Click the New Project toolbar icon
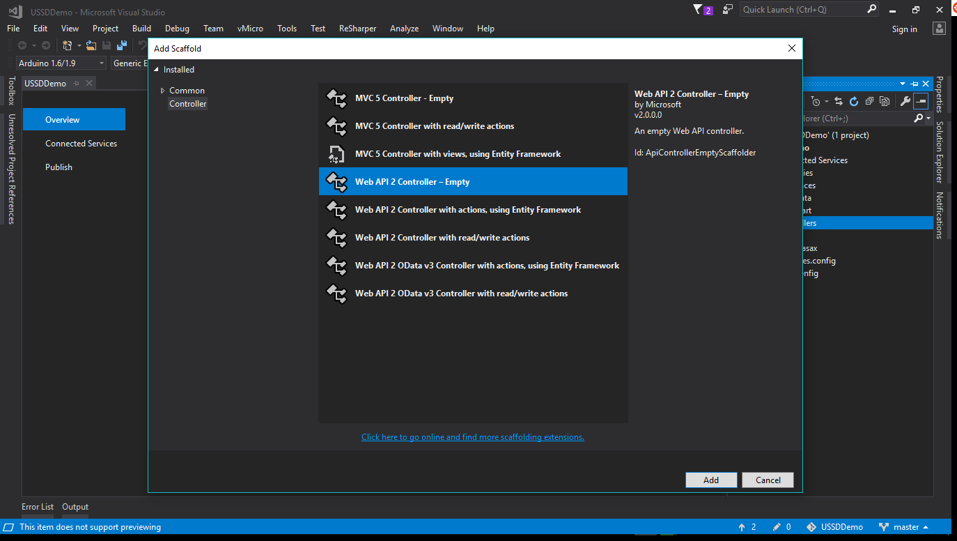957x541 pixels. (68, 45)
